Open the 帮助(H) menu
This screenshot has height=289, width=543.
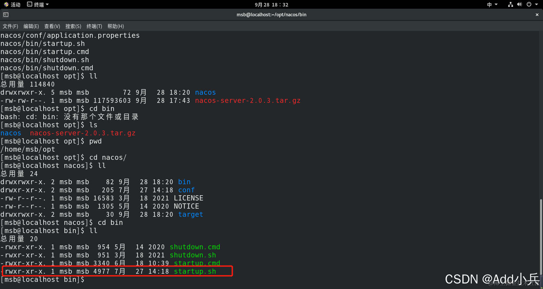pos(116,26)
